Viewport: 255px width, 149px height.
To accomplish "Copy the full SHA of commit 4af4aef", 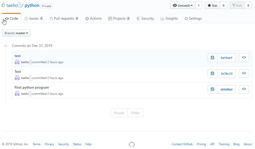I will pos(212,58).
